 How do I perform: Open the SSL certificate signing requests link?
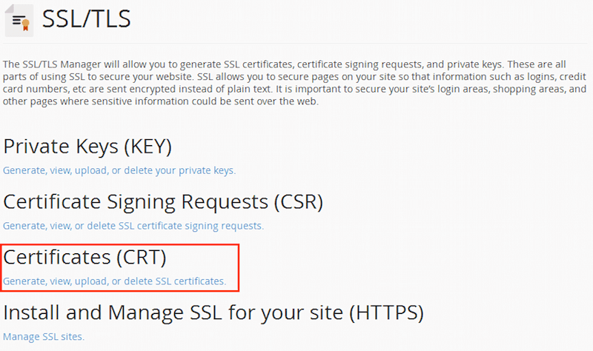133,226
